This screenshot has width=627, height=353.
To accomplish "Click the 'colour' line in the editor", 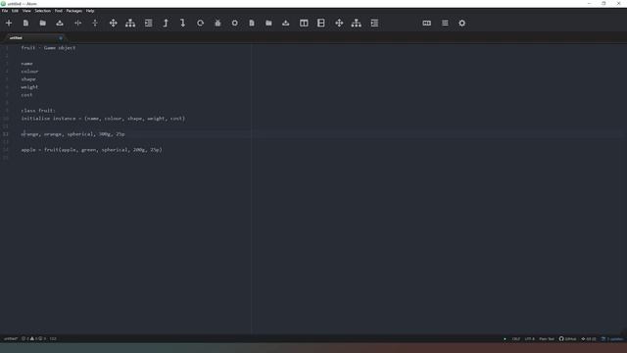I will (29, 72).
